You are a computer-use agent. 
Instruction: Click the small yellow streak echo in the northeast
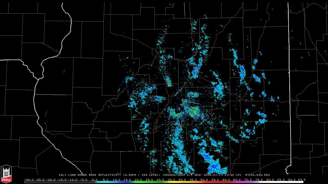tap(222, 26)
